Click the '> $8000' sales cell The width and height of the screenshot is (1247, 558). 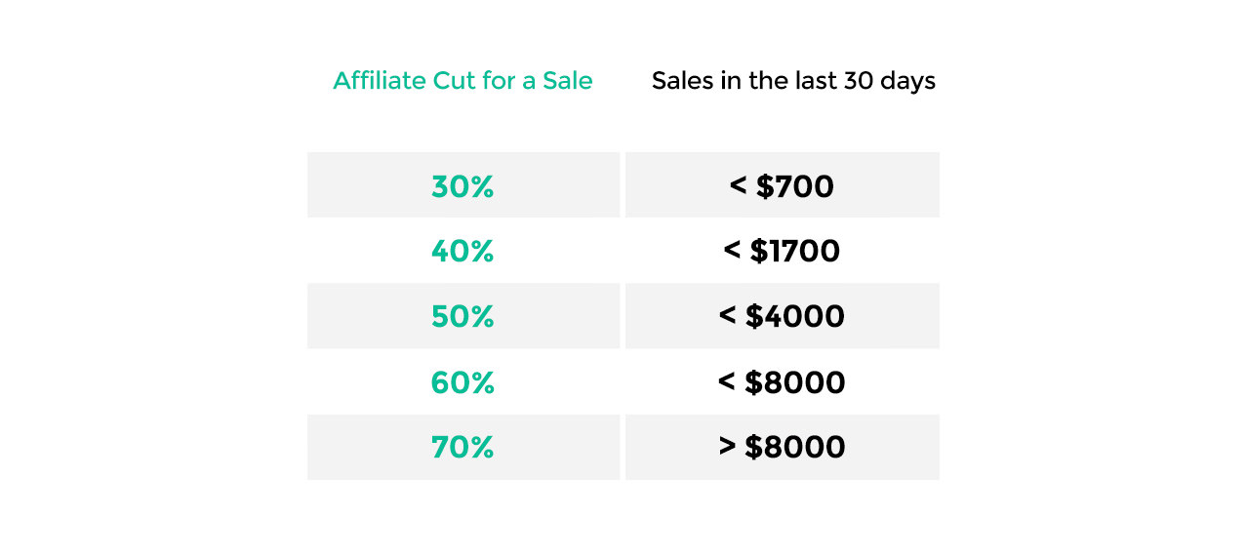(783, 447)
